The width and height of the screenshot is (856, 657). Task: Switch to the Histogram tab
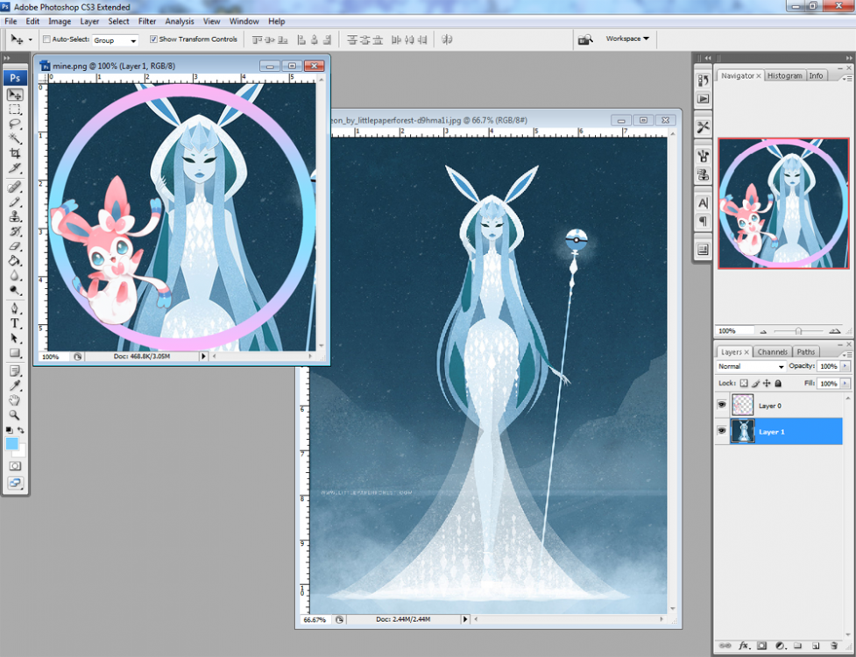click(x=784, y=76)
